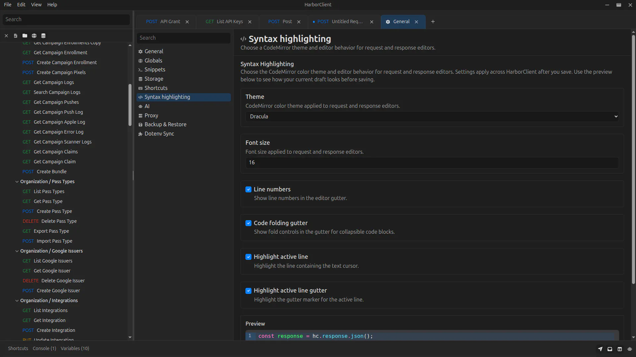Open the File menu
This screenshot has width=636, height=357.
click(8, 5)
